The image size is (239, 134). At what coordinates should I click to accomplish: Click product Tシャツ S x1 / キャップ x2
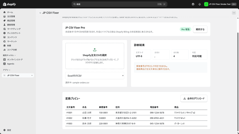coord(185,113)
